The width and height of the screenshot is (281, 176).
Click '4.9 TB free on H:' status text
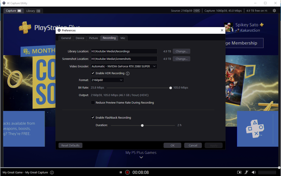(x=256, y=11)
